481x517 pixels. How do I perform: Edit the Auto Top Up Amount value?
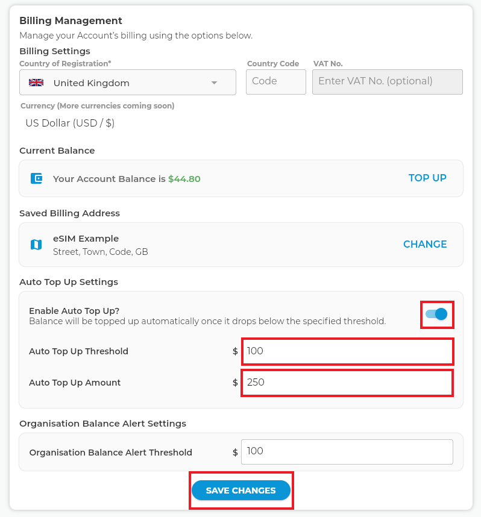pyautogui.click(x=347, y=383)
